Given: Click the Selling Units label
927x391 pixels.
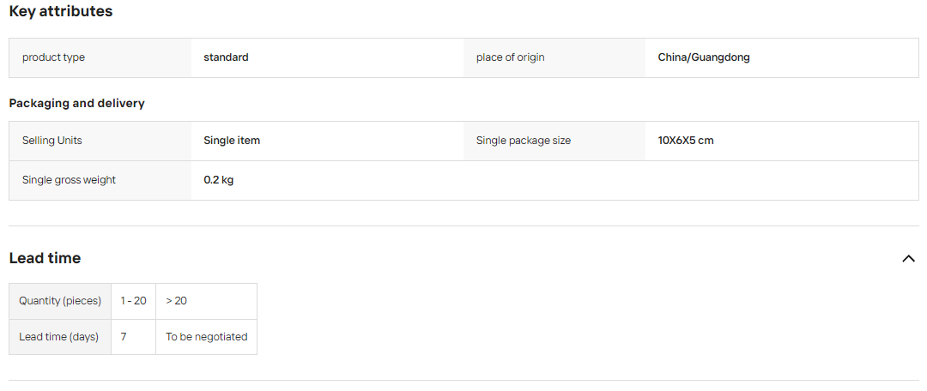Looking at the screenshot, I should click(52, 141).
